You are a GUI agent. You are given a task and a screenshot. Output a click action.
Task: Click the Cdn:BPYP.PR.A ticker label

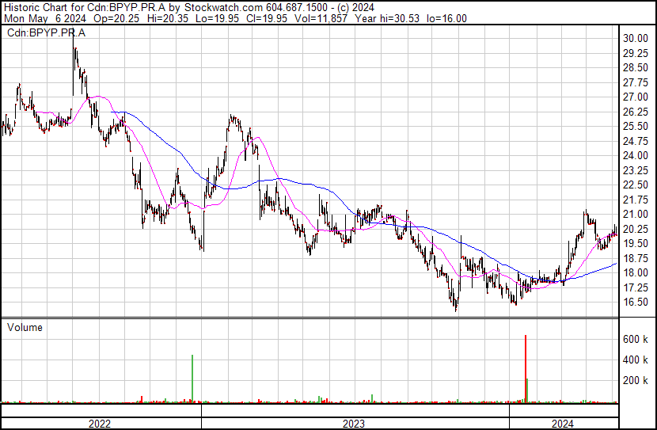coord(47,32)
